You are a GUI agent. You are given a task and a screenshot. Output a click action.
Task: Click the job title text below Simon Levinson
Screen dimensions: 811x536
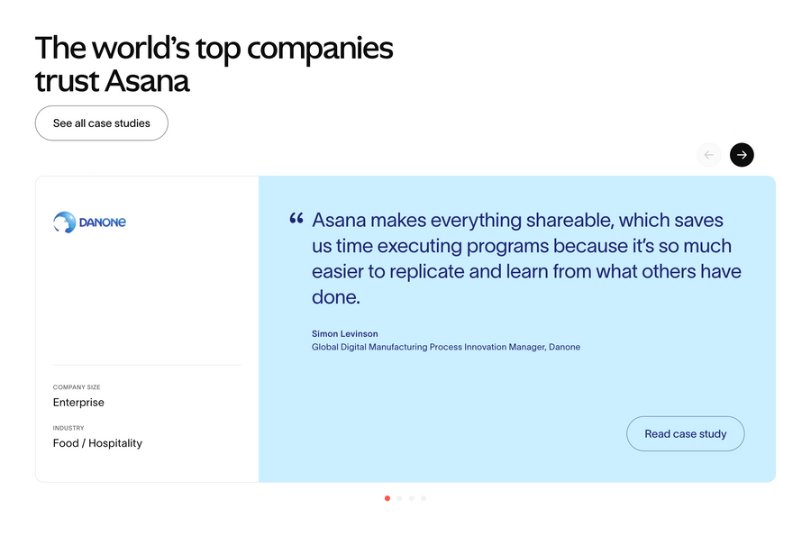445,347
